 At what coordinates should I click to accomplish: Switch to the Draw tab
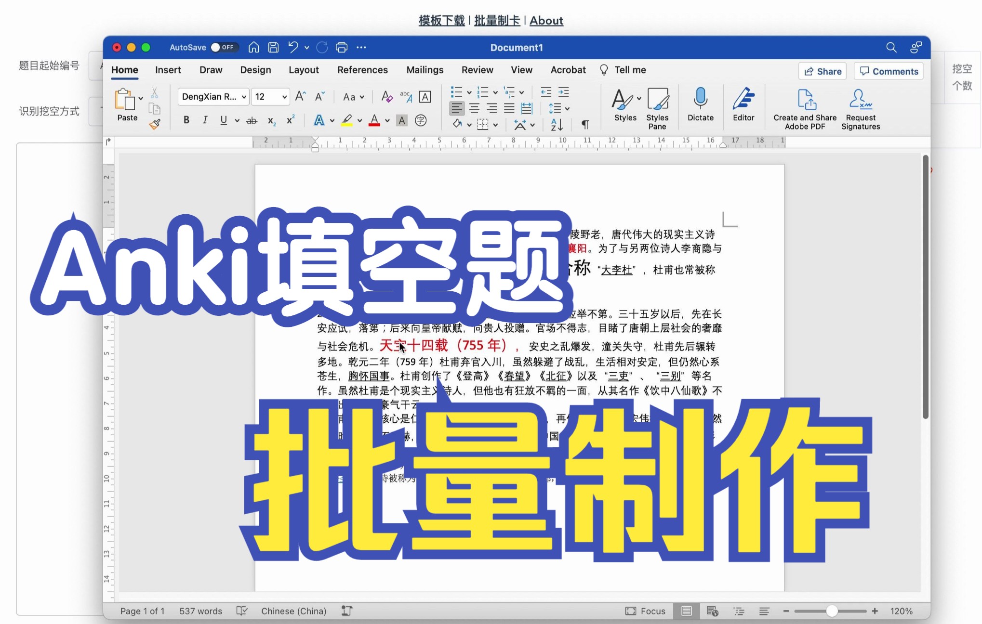pyautogui.click(x=211, y=70)
